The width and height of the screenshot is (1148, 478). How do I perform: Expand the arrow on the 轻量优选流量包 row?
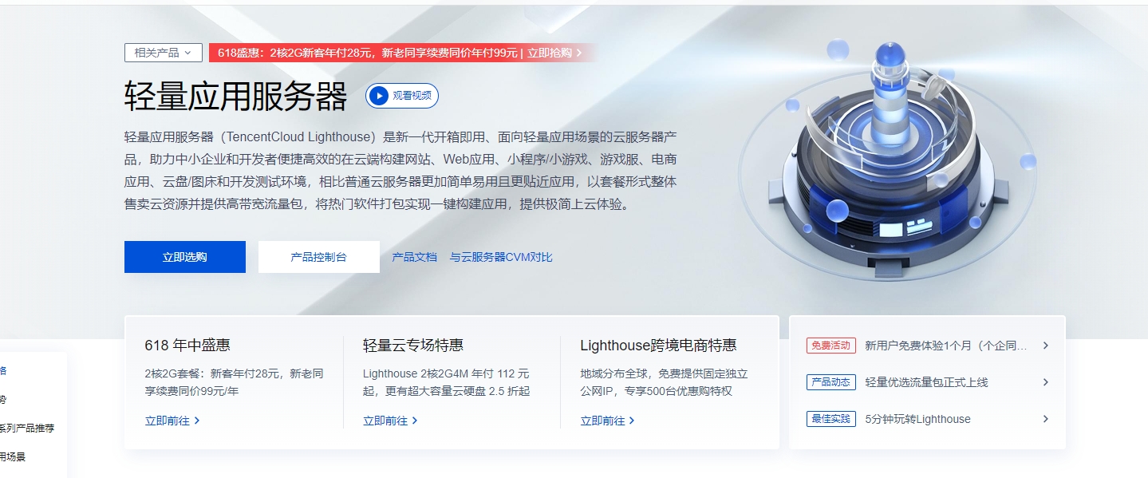coord(1046,382)
